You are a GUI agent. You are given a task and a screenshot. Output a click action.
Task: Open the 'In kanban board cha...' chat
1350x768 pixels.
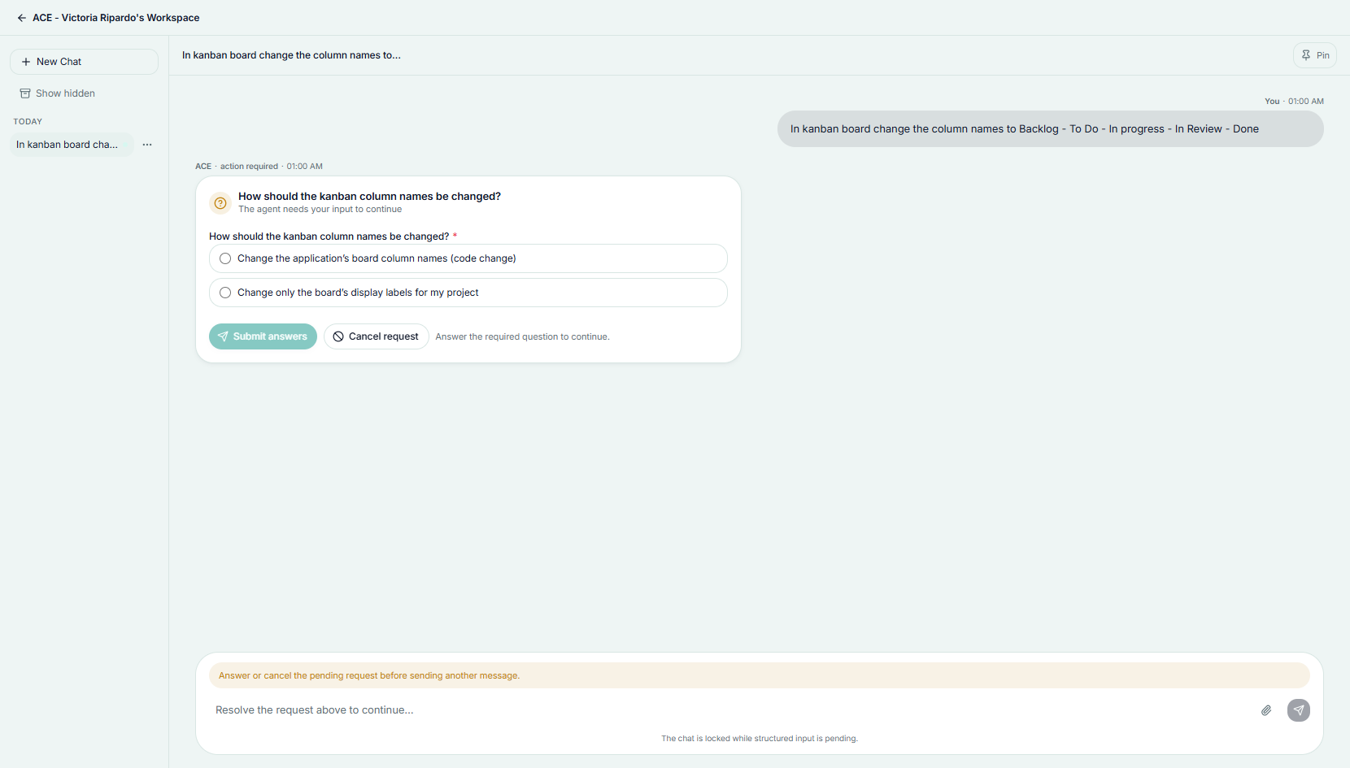tap(72, 145)
